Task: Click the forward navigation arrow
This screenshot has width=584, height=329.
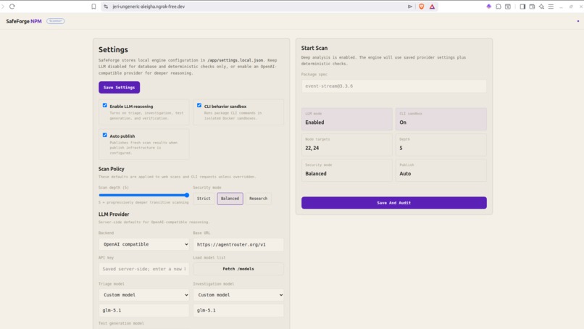Action: point(3,7)
